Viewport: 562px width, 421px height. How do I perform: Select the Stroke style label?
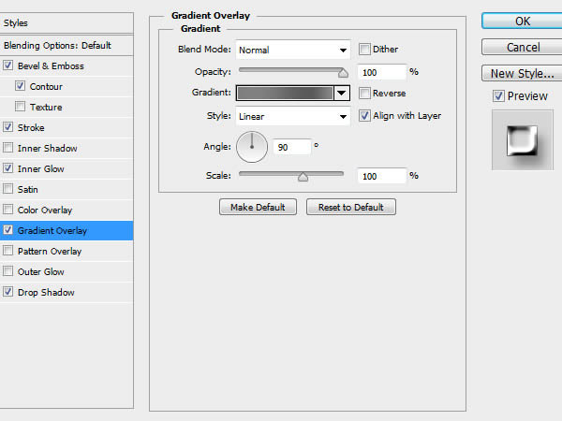tap(31, 127)
